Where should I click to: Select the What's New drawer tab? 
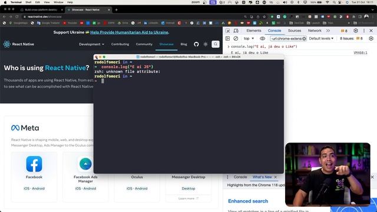pyautogui.click(x=262, y=177)
